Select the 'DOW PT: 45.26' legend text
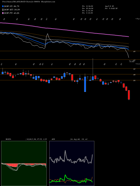Viewport: 140px width, 186px height. 11,13
